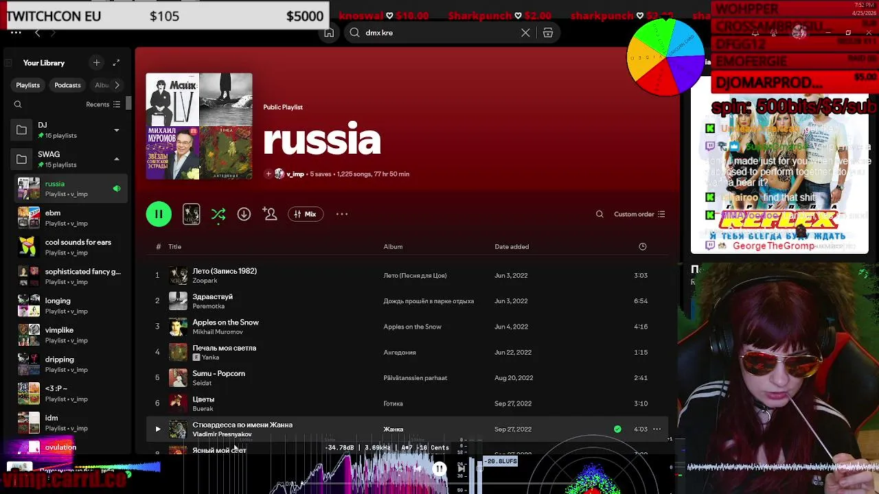Expand the DJ folder
Viewport: 879px width, 494px height.
click(116, 130)
